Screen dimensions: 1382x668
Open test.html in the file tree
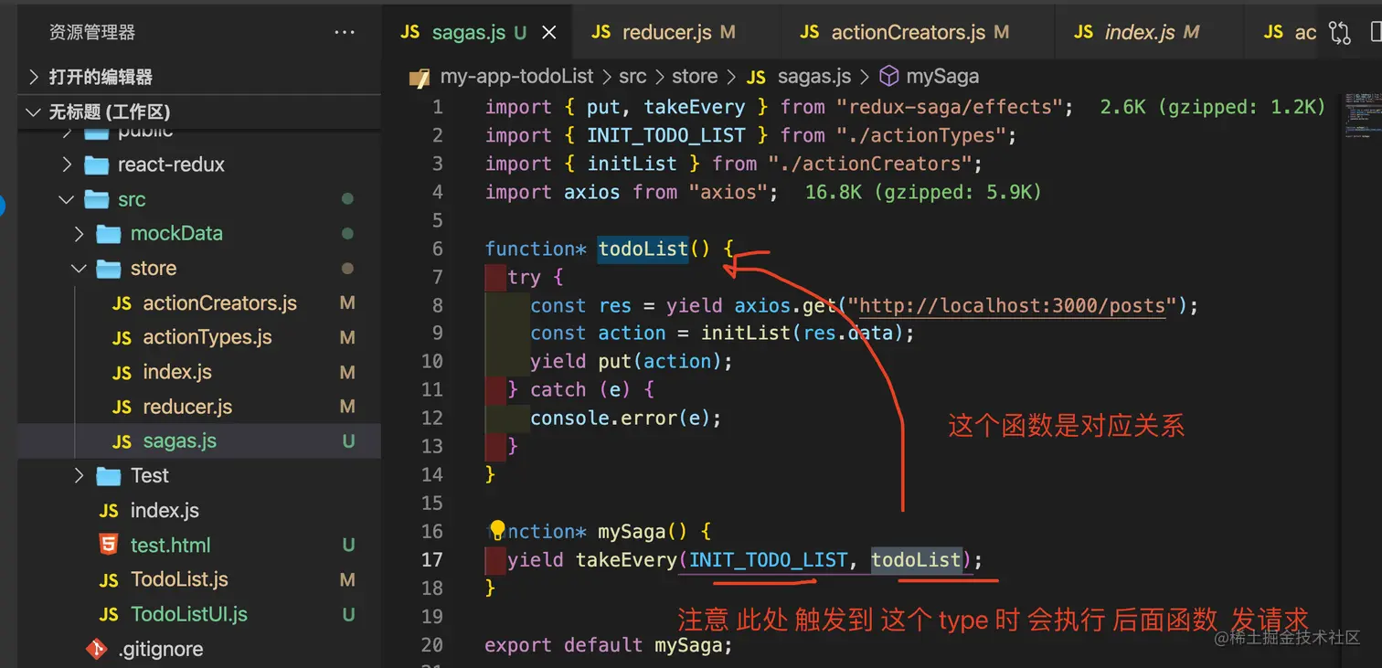(x=170, y=546)
